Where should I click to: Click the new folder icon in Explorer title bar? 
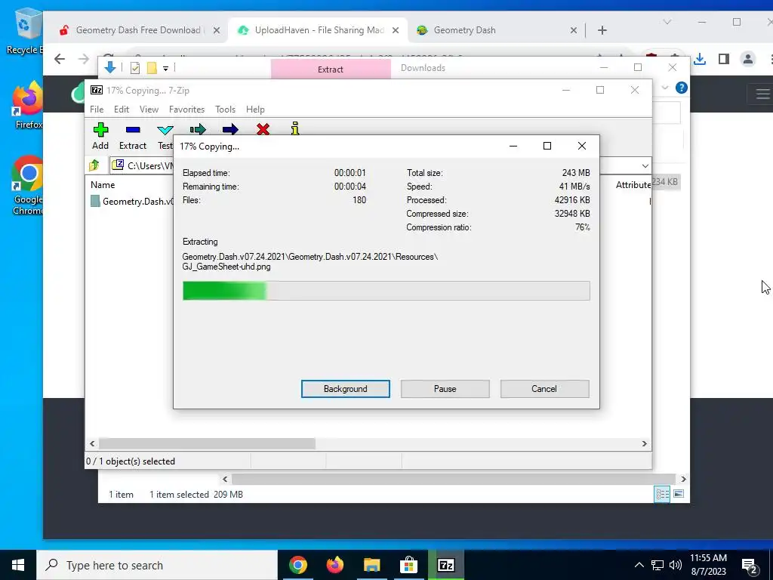click(x=152, y=68)
